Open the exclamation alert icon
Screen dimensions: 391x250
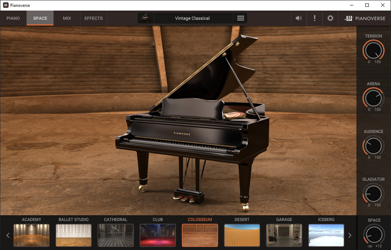click(314, 19)
